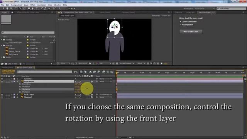Open the Window menu
Viewport: 247px width, 139px height.
click(58, 5)
